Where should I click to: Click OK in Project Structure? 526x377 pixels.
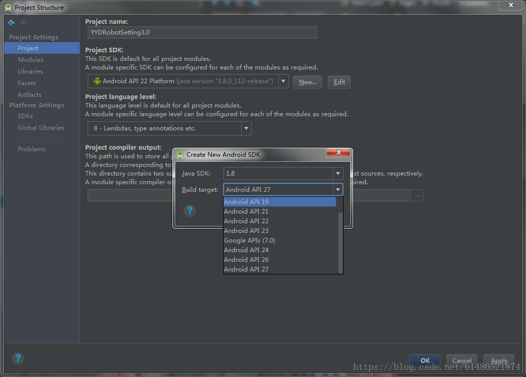(425, 361)
